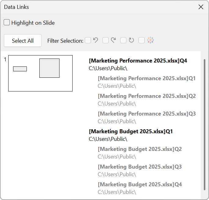Pick Marketing Performance 2025 Q3 entry

[146, 114]
